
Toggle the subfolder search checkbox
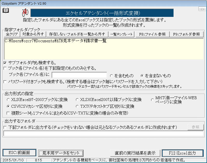[x=5, y=63]
